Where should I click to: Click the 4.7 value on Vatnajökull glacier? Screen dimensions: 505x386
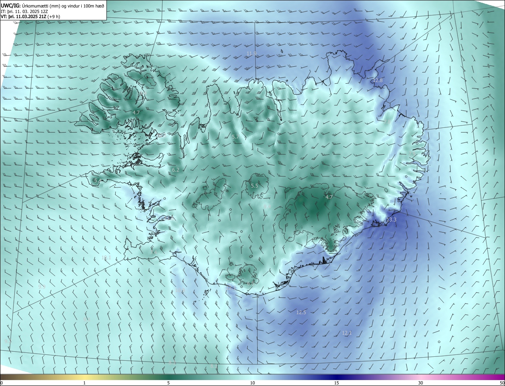(x=329, y=197)
